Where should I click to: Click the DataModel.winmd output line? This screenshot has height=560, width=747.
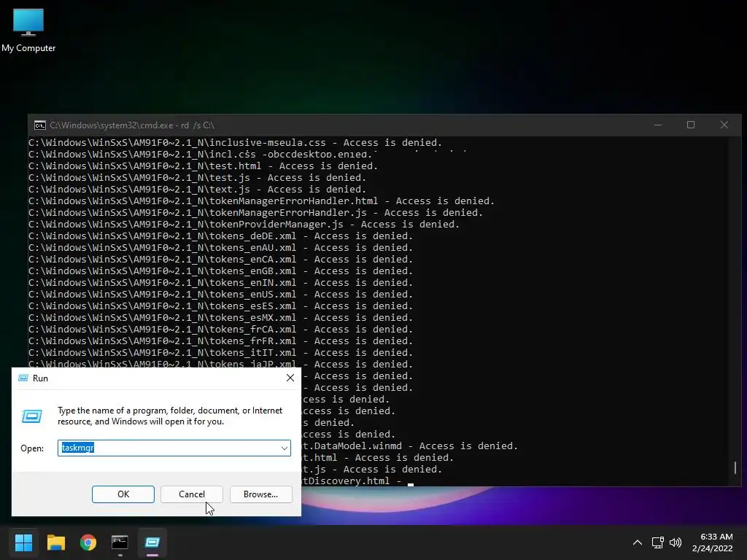(x=410, y=446)
